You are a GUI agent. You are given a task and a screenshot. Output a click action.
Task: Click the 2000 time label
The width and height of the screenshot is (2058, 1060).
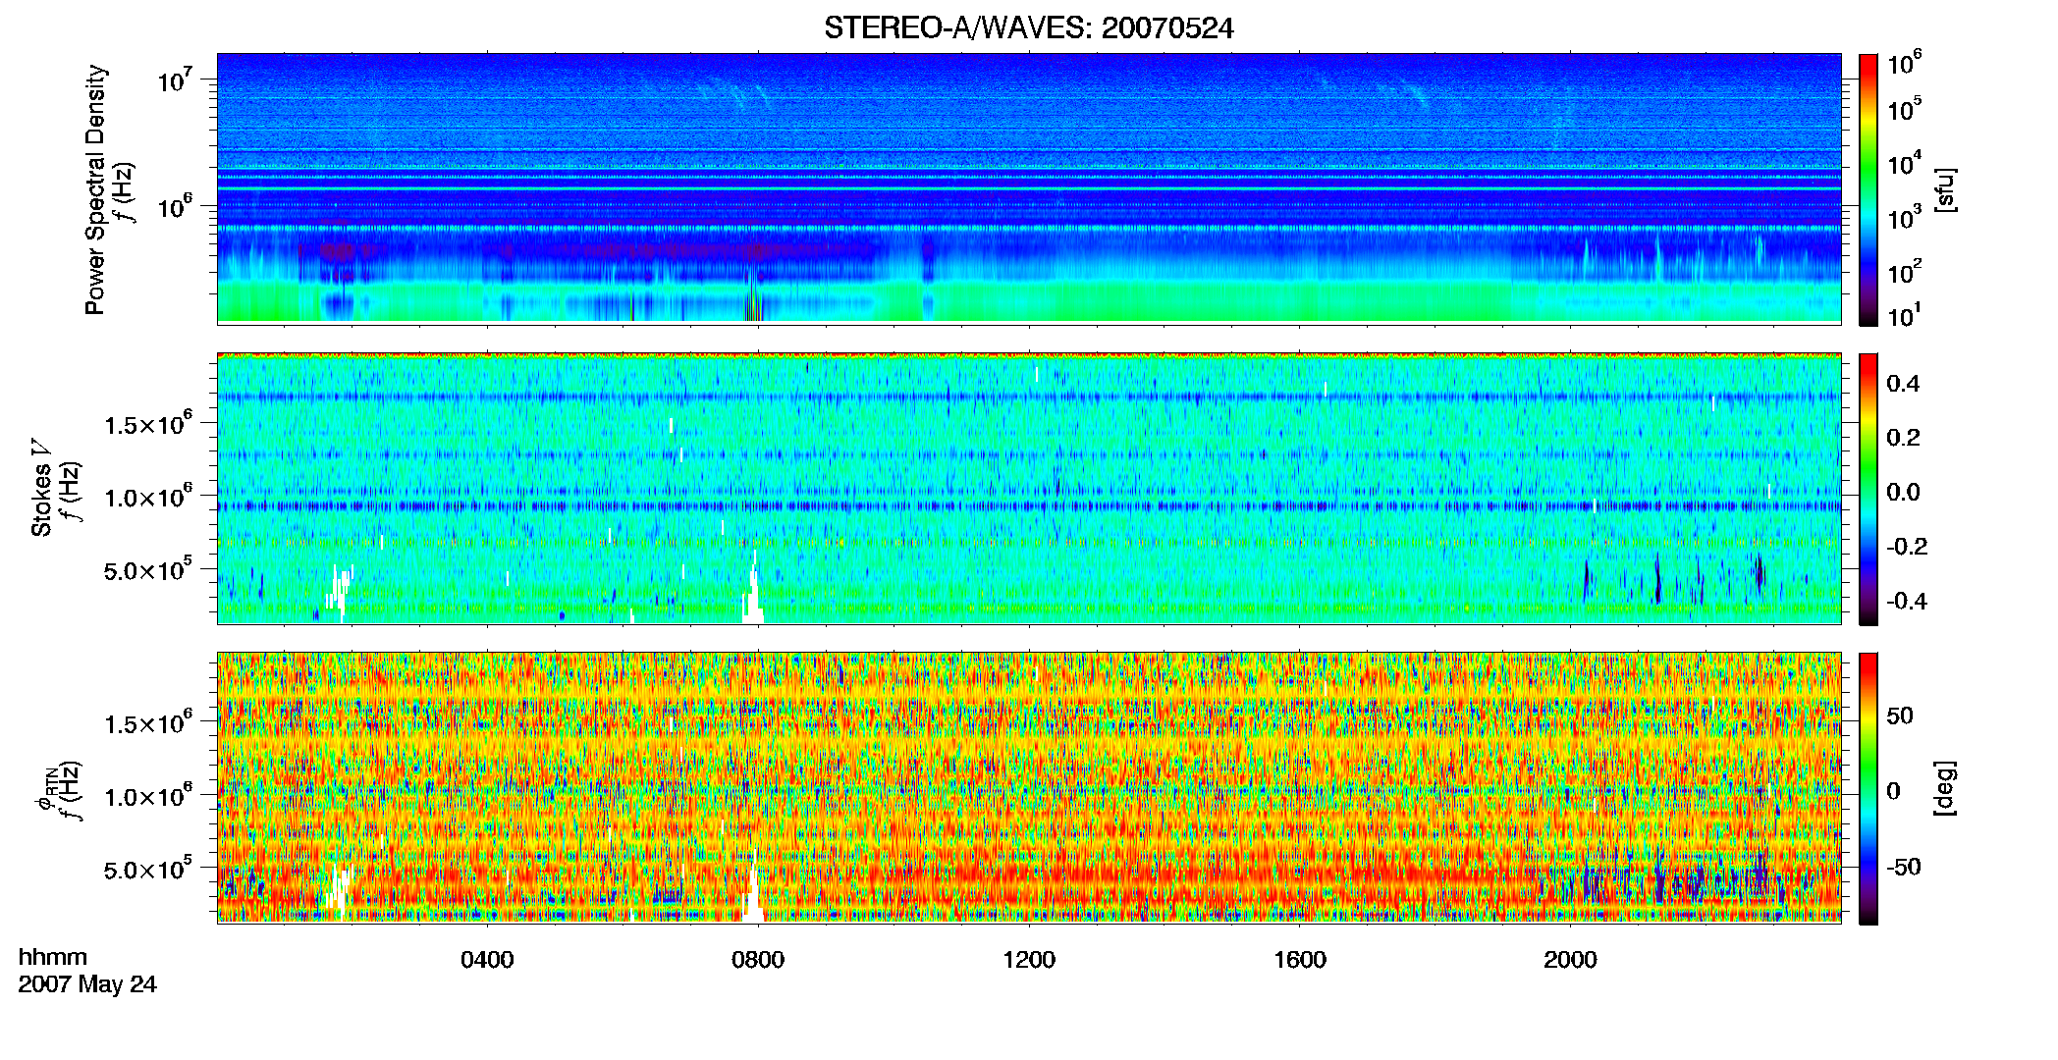[1570, 960]
